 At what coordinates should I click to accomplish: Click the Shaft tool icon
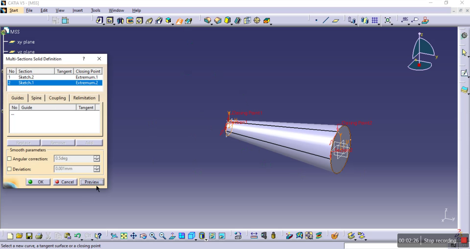tap(120, 21)
